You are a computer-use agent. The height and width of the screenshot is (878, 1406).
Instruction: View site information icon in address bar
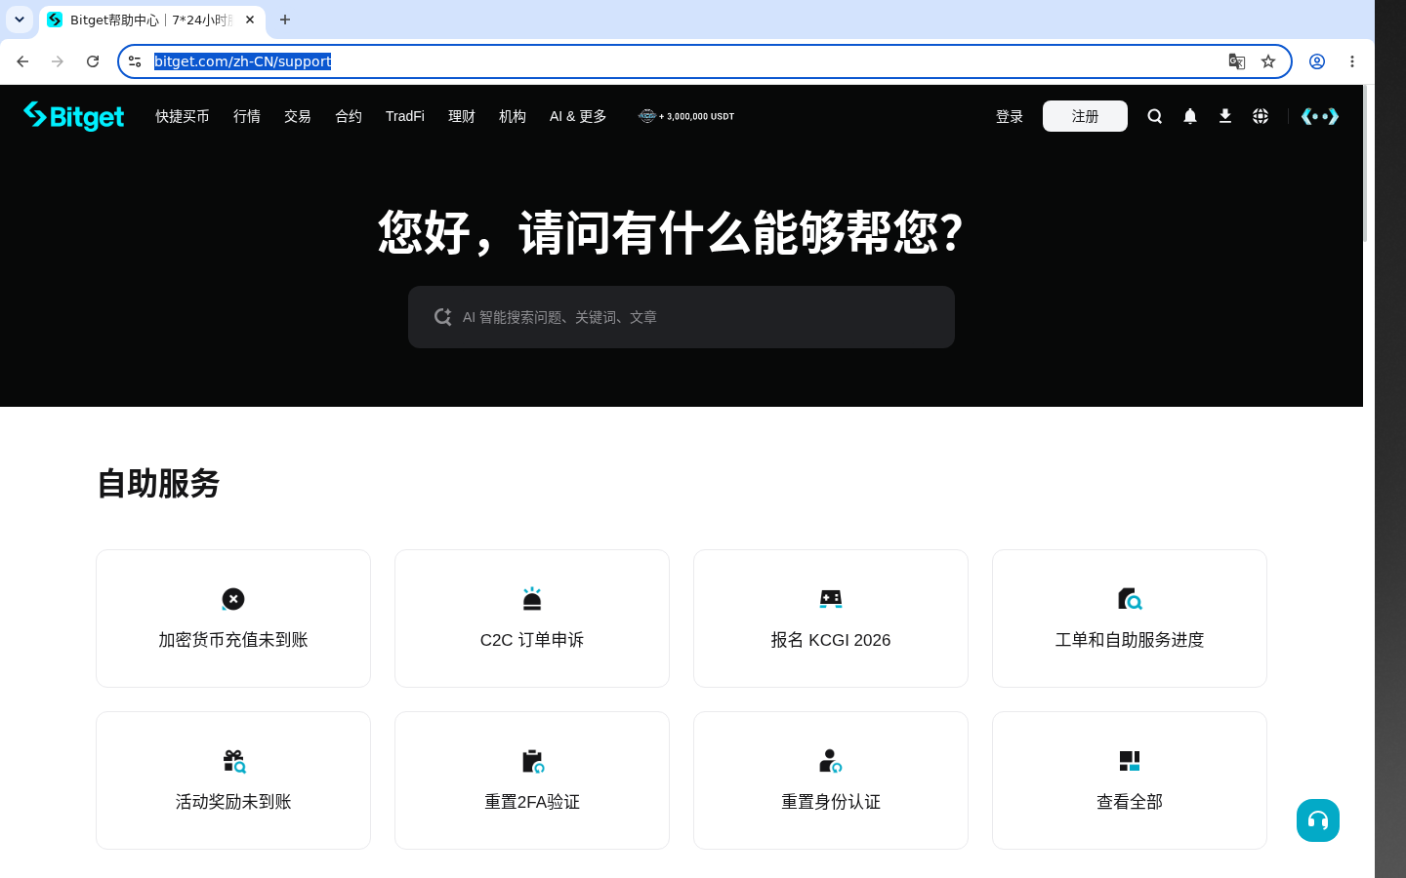coord(135,61)
